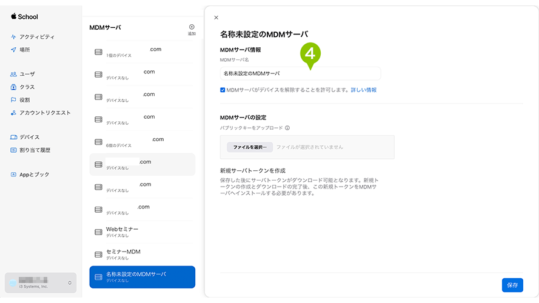Click the MDMサーバ list heading
This screenshot has height=303, width=539.
tap(105, 27)
